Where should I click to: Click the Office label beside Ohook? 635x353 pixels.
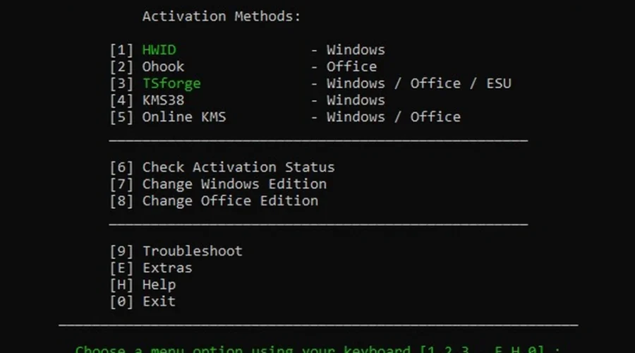(351, 67)
